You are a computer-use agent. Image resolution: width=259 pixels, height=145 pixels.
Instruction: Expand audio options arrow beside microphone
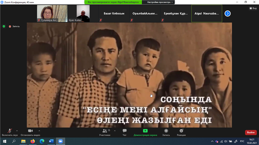coord(17,131)
